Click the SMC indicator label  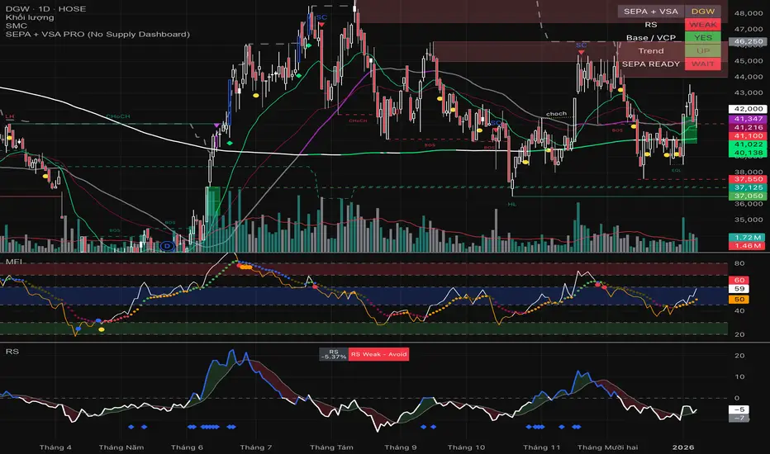click(x=17, y=26)
